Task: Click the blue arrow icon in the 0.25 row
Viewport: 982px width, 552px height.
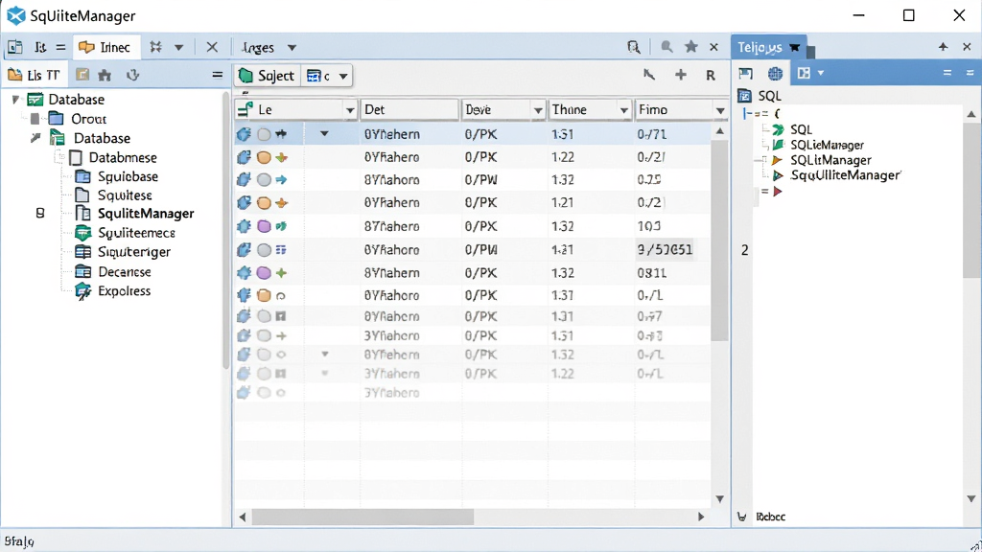Action: click(x=281, y=180)
